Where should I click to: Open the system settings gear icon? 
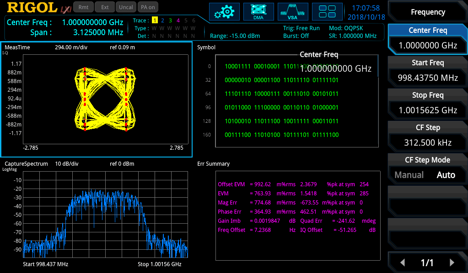coord(224,12)
